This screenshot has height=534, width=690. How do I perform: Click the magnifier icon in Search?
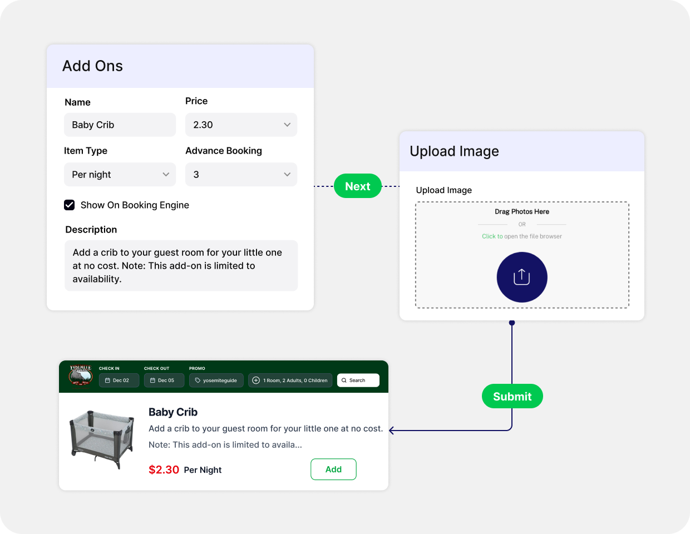[344, 380]
